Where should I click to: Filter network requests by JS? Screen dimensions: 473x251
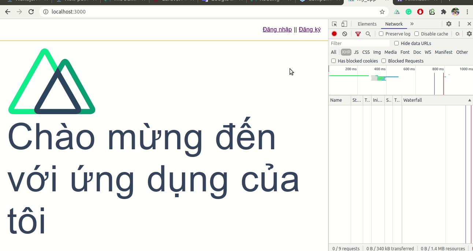(356, 52)
